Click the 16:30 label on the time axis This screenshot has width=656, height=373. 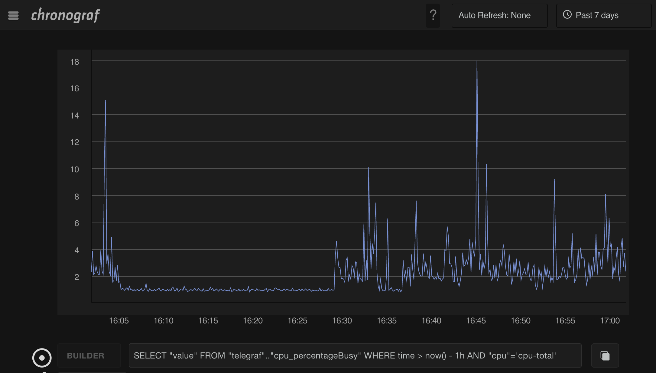click(342, 320)
